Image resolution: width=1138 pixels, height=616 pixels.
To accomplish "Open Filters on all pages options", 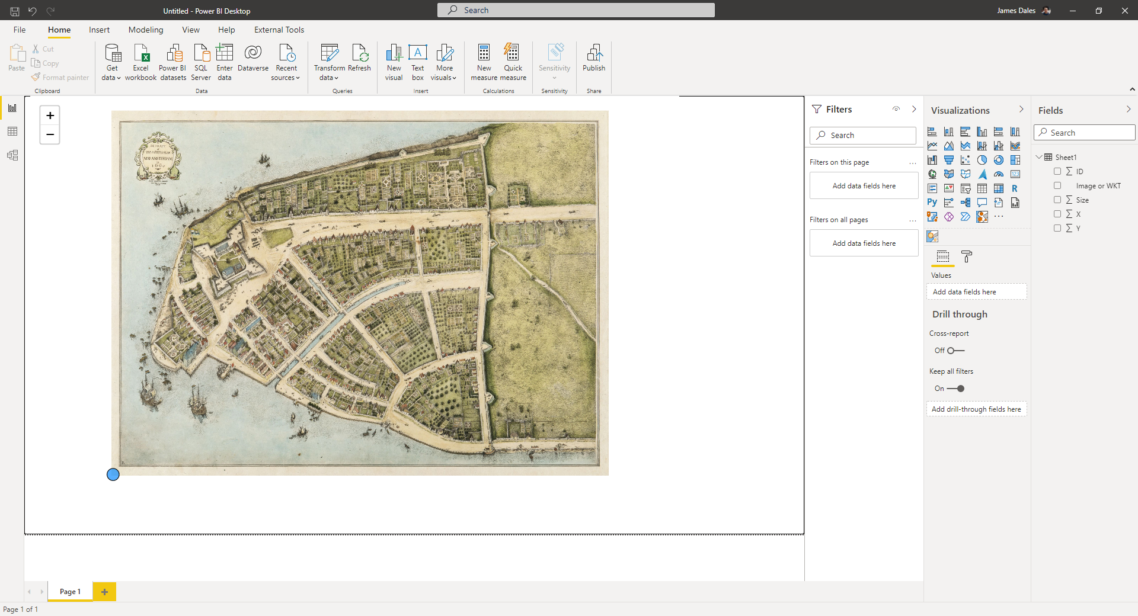I will (913, 220).
